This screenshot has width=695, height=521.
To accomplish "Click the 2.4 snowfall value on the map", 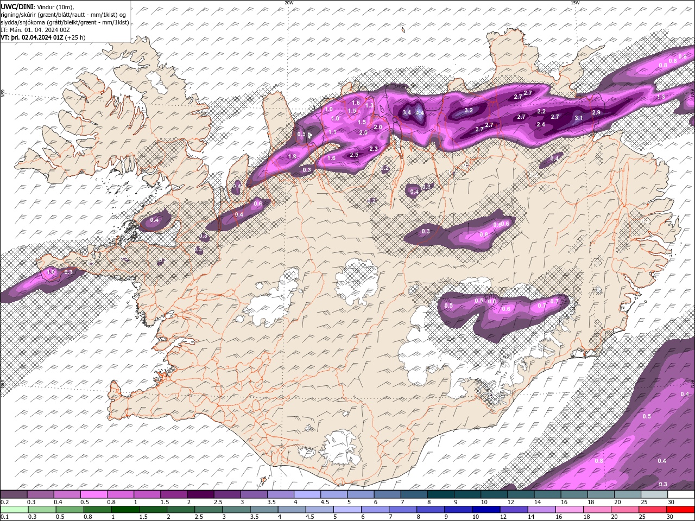I will tap(540, 124).
